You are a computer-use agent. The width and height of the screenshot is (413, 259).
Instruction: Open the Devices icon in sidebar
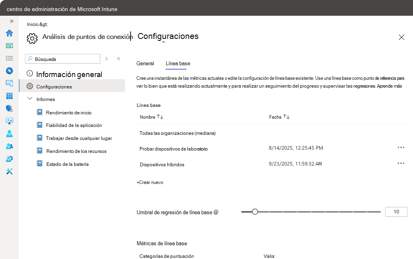(9, 83)
